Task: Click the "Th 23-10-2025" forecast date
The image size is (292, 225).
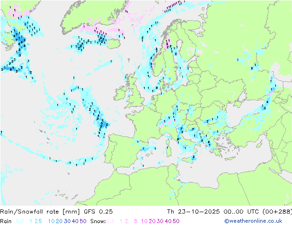Action: [193, 212]
